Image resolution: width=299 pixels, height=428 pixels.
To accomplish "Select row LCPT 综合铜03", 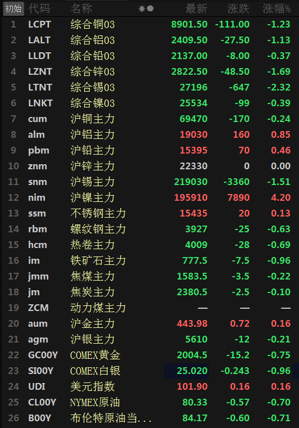I will [149, 24].
